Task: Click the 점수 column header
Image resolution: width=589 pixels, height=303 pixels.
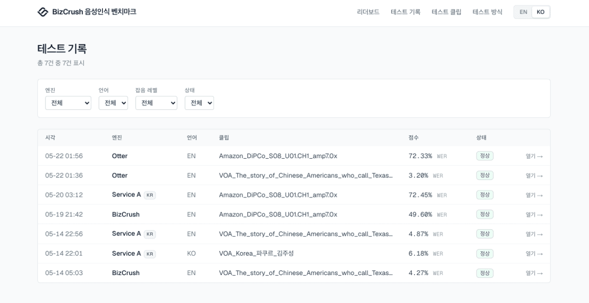Action: pos(414,138)
